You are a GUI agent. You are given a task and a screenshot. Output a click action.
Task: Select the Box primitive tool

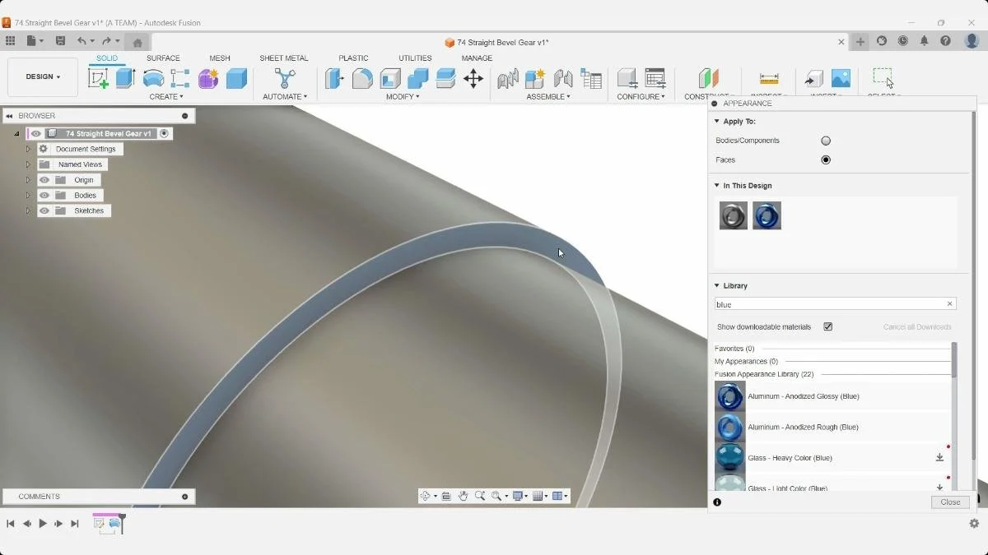click(236, 78)
